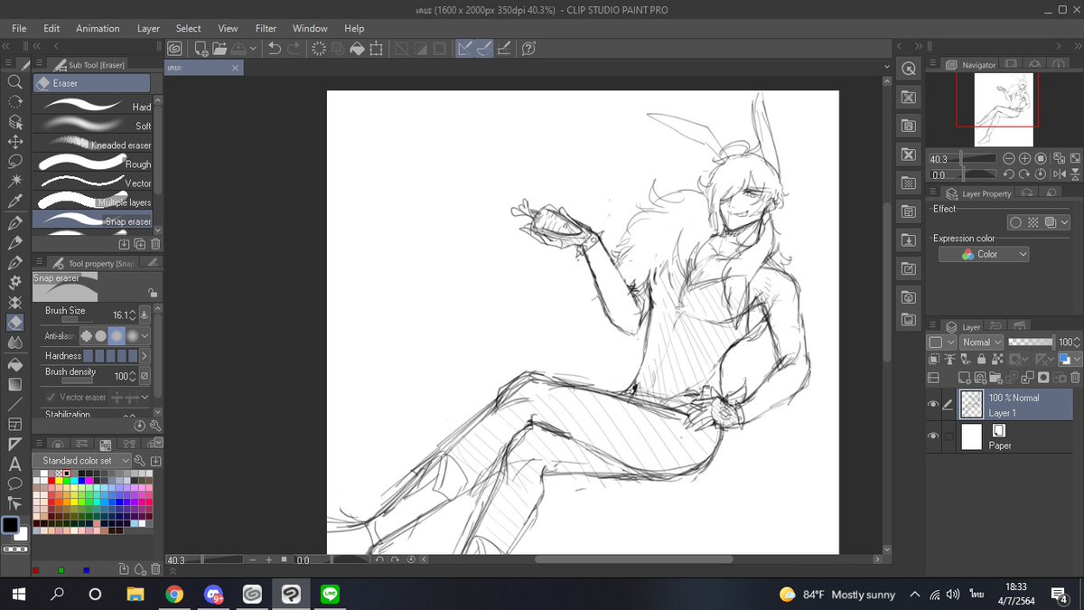Viewport: 1084px width, 610px height.
Task: Toggle the Vector eraser checkbox
Action: (50, 398)
